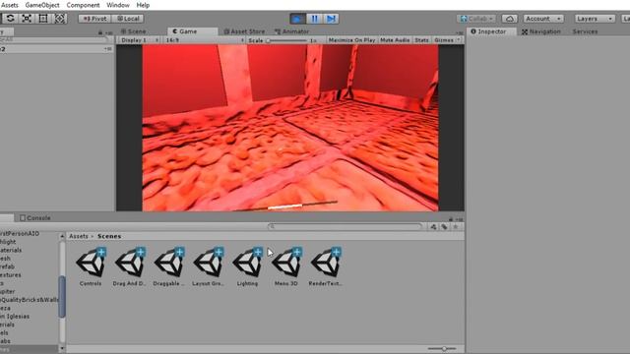
Task: Open the GameObject menu
Action: [42, 5]
